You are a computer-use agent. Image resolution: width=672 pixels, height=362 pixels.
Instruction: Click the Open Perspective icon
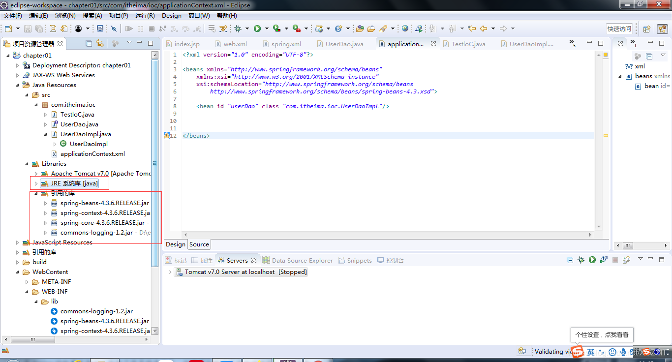tap(646, 29)
